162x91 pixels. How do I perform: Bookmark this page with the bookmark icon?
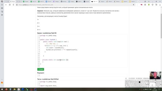pyautogui.click(x=133, y=5)
